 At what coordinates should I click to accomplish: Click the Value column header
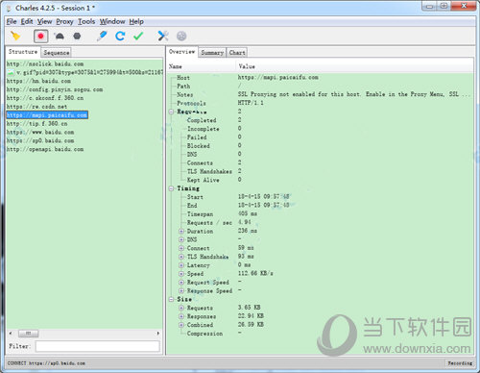355,66
